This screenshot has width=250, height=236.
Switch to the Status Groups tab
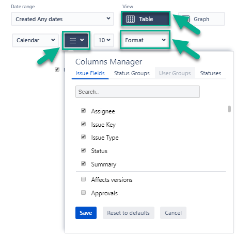(x=132, y=73)
